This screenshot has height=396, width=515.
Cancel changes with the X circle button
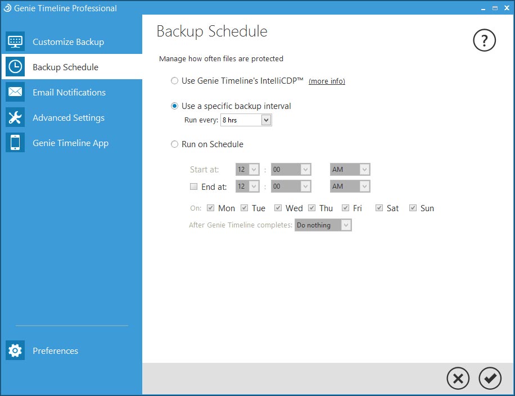[x=458, y=378]
